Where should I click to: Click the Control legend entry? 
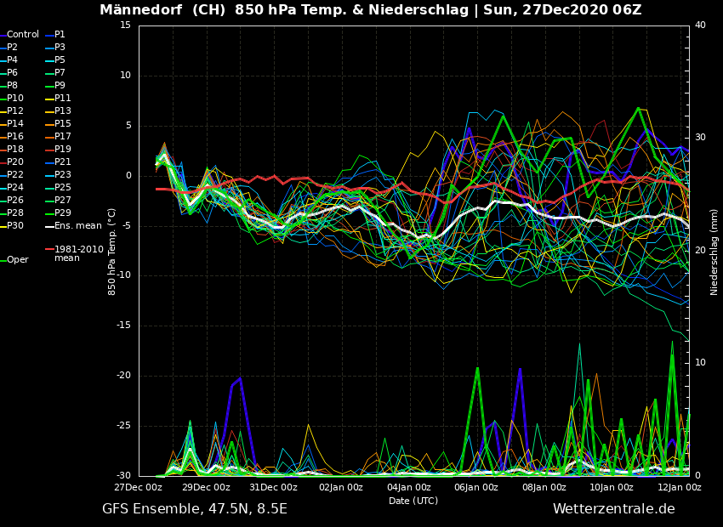[x=23, y=35]
